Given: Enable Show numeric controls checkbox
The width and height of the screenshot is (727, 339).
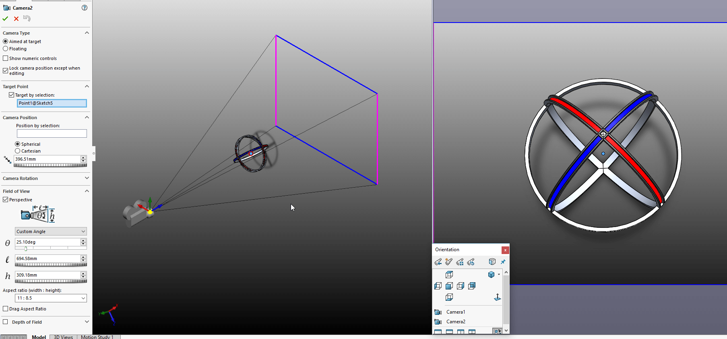Looking at the screenshot, I should pos(6,58).
